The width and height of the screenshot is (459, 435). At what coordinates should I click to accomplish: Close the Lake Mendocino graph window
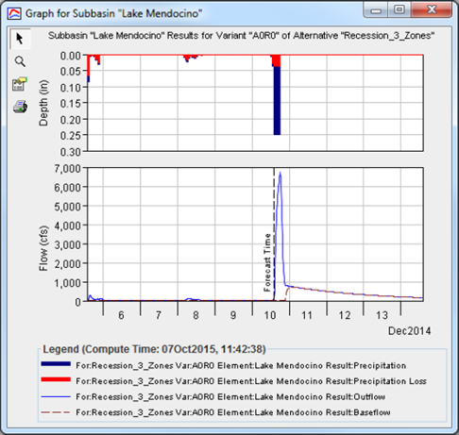point(432,9)
